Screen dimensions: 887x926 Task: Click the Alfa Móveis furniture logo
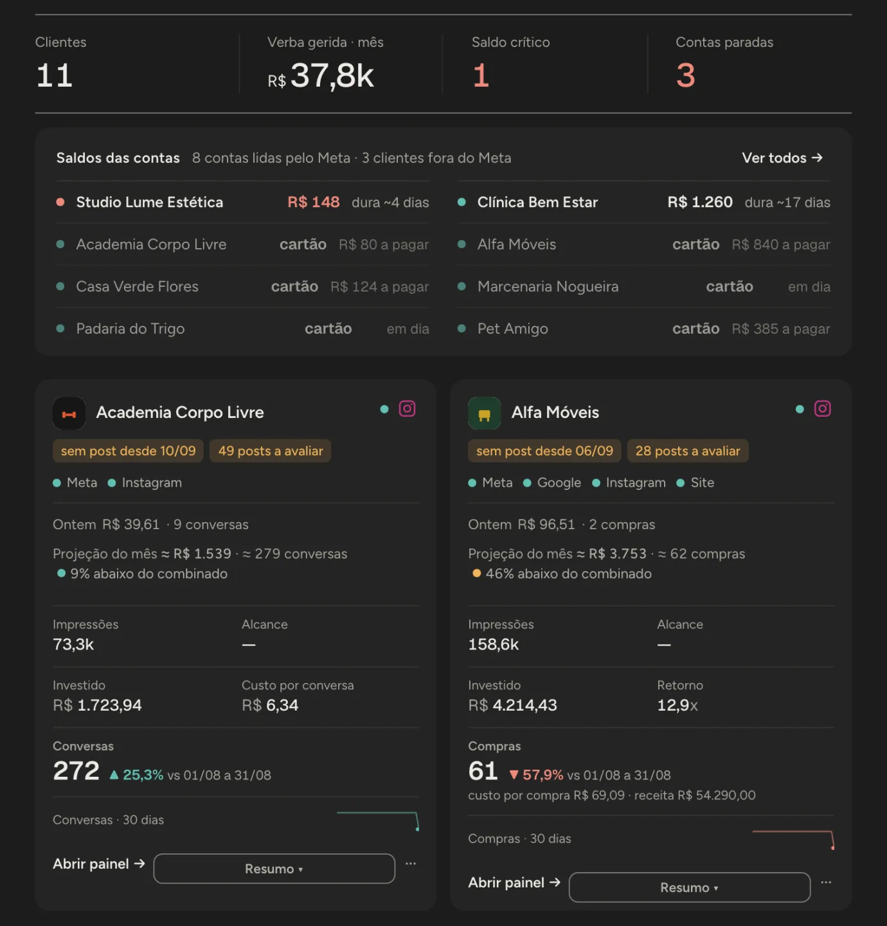[484, 413]
